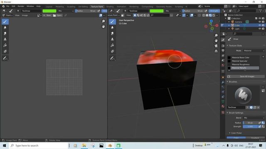Viewport: 266px width, 149px height.
Task: Select the Annotate tool in the 3D viewport
Action: (x=112, y=58)
